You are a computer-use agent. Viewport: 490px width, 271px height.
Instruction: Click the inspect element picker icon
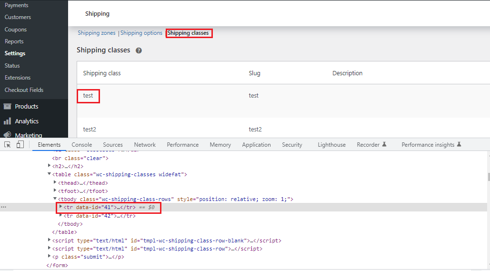point(8,145)
